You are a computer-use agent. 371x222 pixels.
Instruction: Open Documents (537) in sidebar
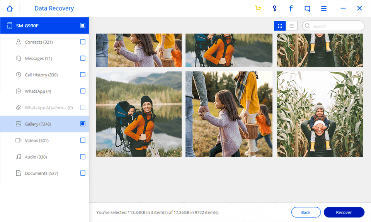click(41, 173)
